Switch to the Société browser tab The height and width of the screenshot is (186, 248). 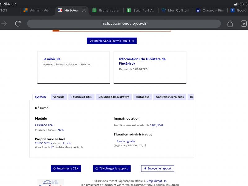coord(239,11)
